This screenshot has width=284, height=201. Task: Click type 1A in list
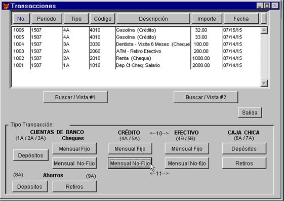coord(66,65)
